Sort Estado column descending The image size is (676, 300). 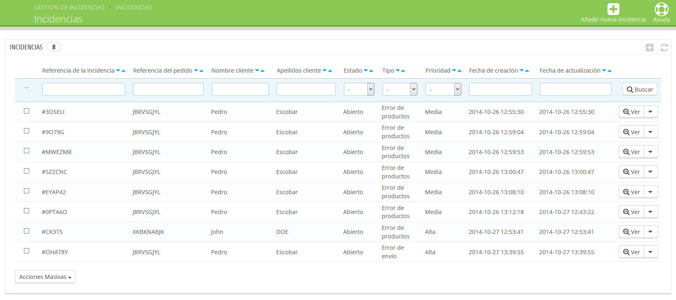pos(366,71)
